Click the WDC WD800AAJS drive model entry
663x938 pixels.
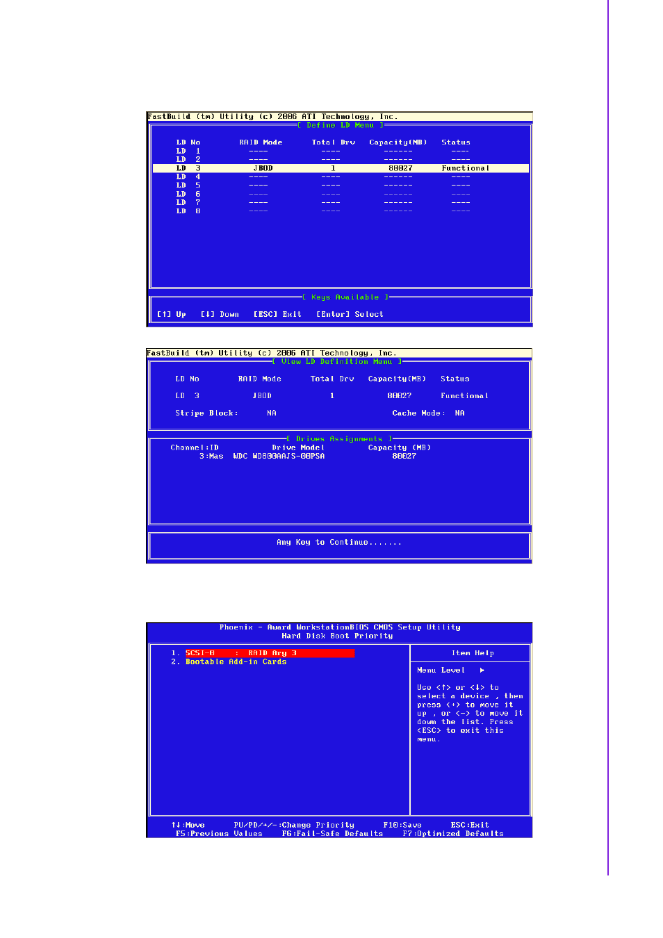click(279, 456)
